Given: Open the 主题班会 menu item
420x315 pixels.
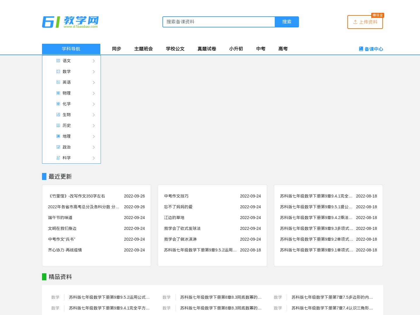Looking at the screenshot, I should pyautogui.click(x=143, y=49).
